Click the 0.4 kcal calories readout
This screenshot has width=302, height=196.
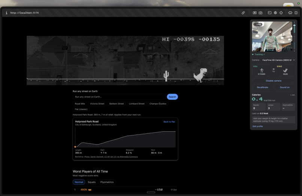(257, 99)
